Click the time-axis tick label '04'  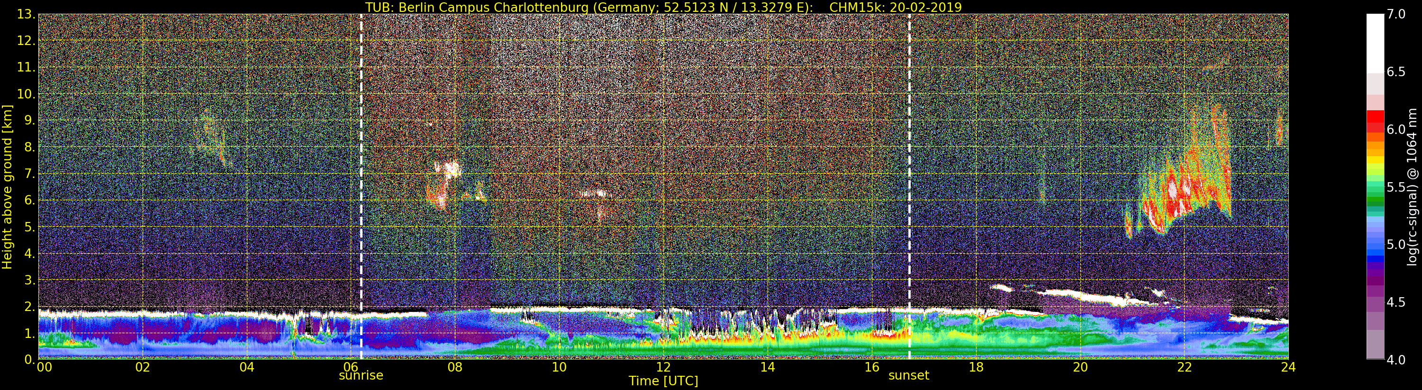tap(247, 367)
